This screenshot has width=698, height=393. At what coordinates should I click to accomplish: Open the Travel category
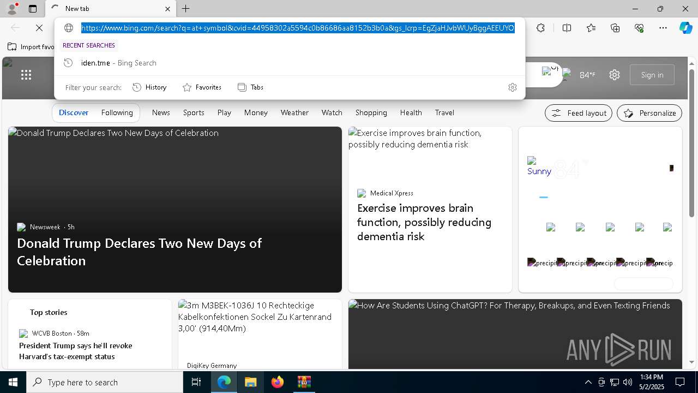point(444,112)
